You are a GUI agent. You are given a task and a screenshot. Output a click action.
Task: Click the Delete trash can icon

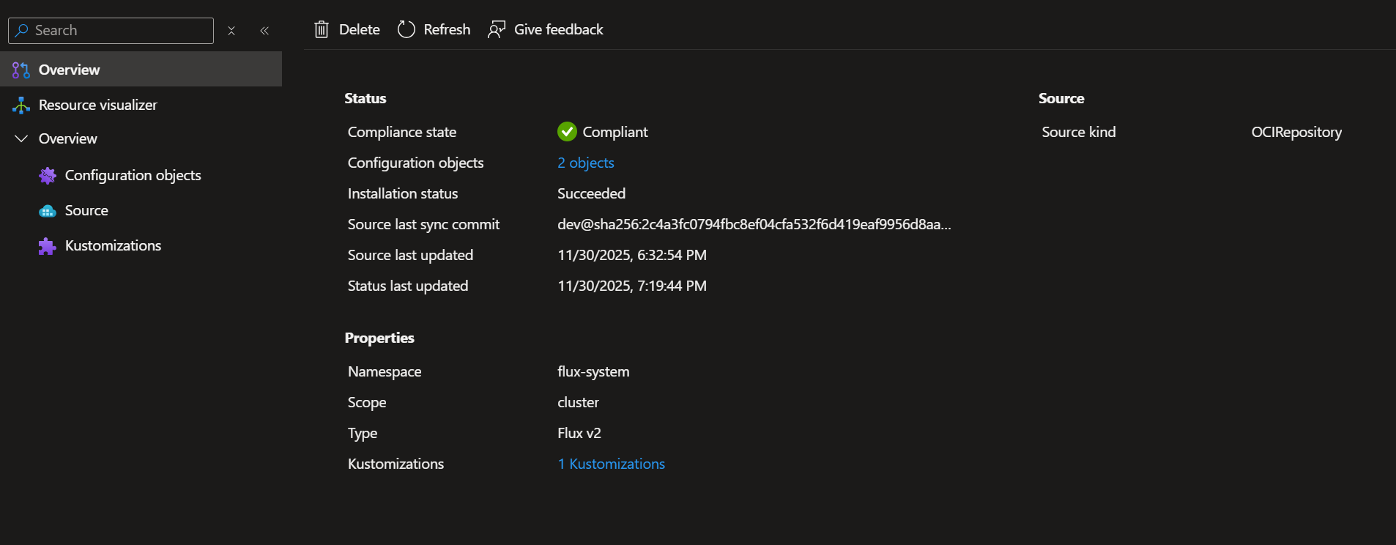tap(322, 29)
